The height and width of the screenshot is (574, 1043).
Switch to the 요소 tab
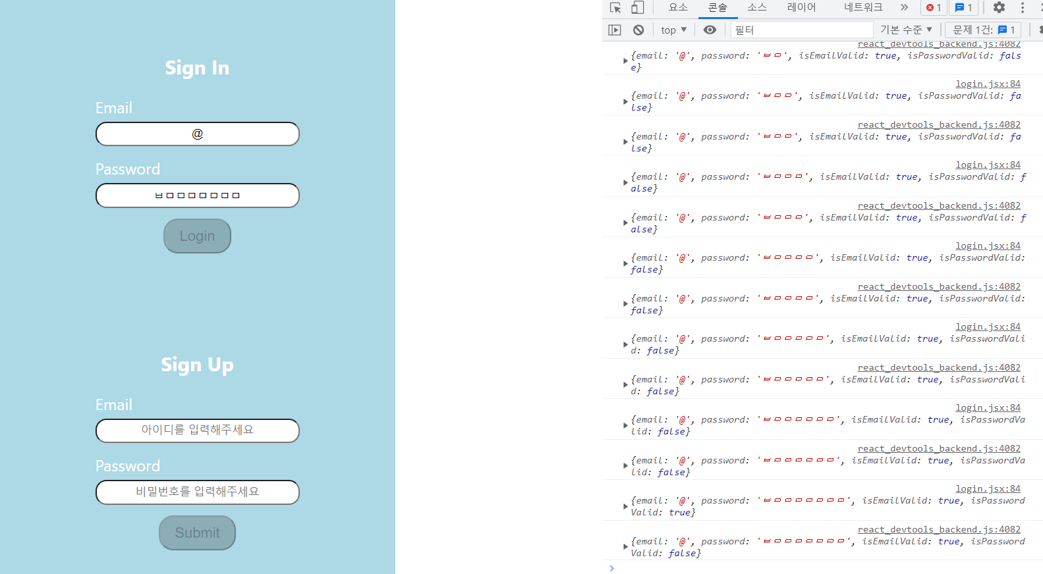[678, 8]
